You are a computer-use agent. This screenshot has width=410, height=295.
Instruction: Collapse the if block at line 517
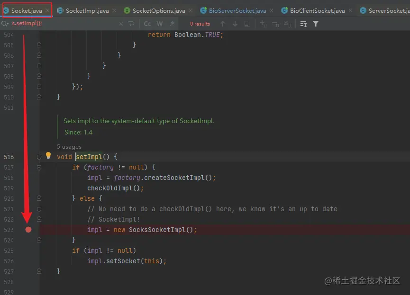point(39,167)
